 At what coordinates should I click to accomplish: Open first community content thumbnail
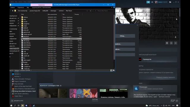click(53, 93)
